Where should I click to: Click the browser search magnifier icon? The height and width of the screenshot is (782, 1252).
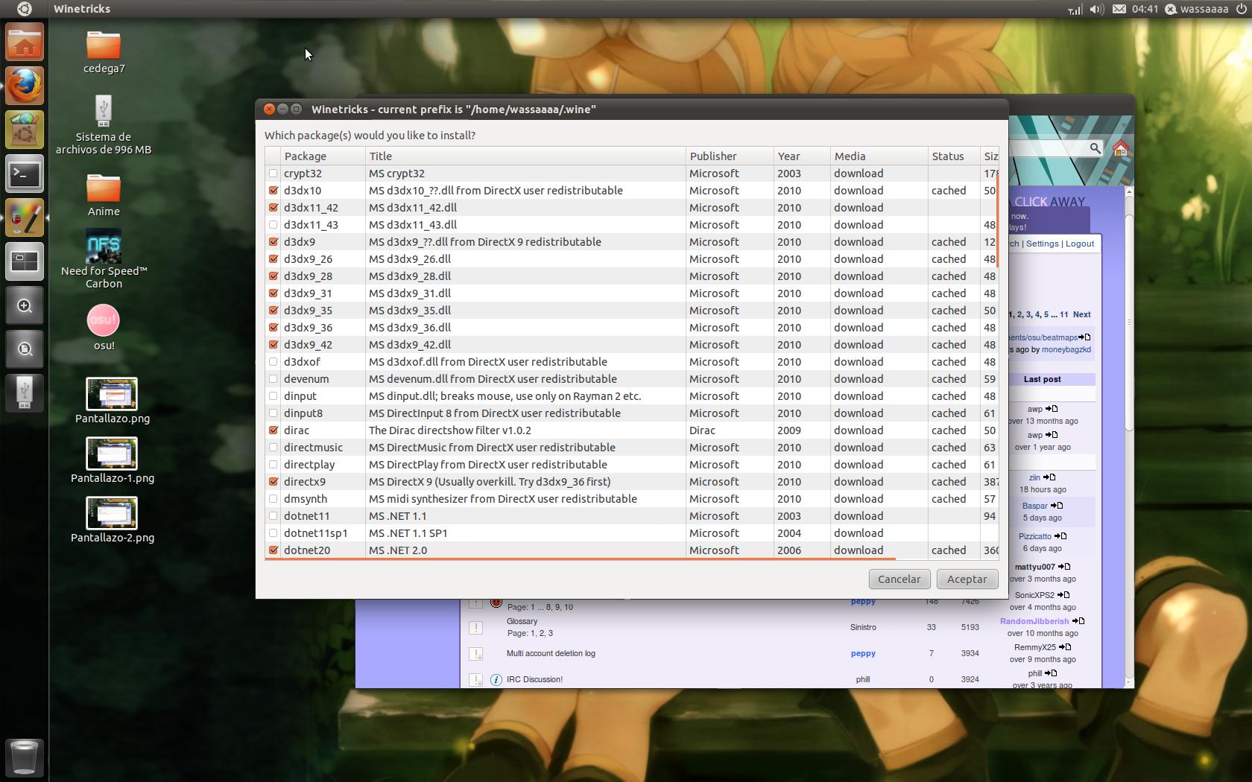(1095, 148)
